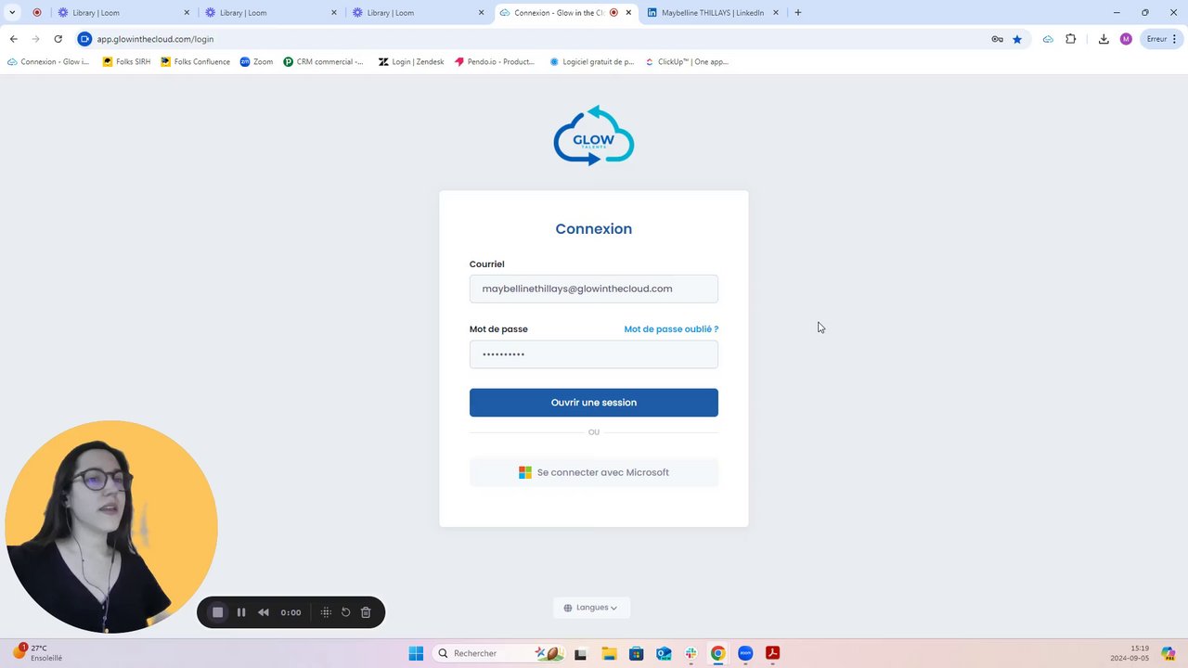1188x668 pixels.
Task: Delete the Loom recording via trash icon
Action: coord(366,612)
